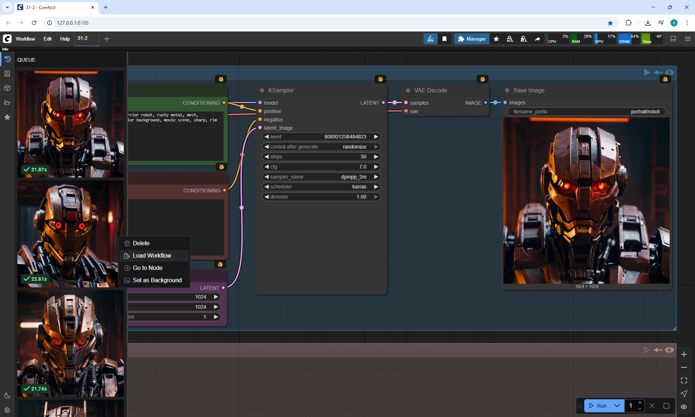Open the Workflows folder sidebar icon
695x417 pixels.
[7, 103]
